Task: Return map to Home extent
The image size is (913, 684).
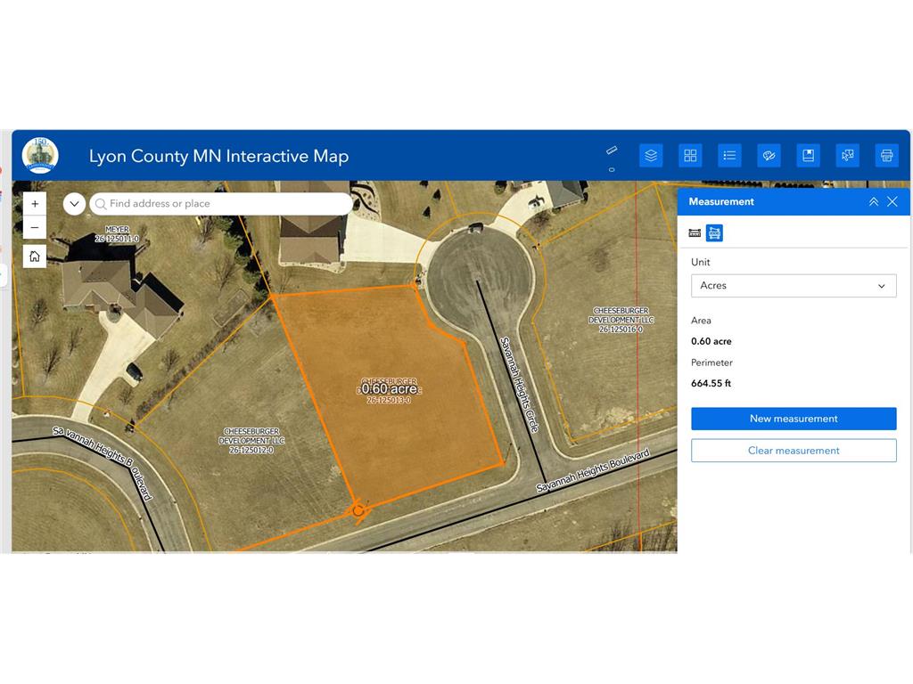Action: click(35, 256)
